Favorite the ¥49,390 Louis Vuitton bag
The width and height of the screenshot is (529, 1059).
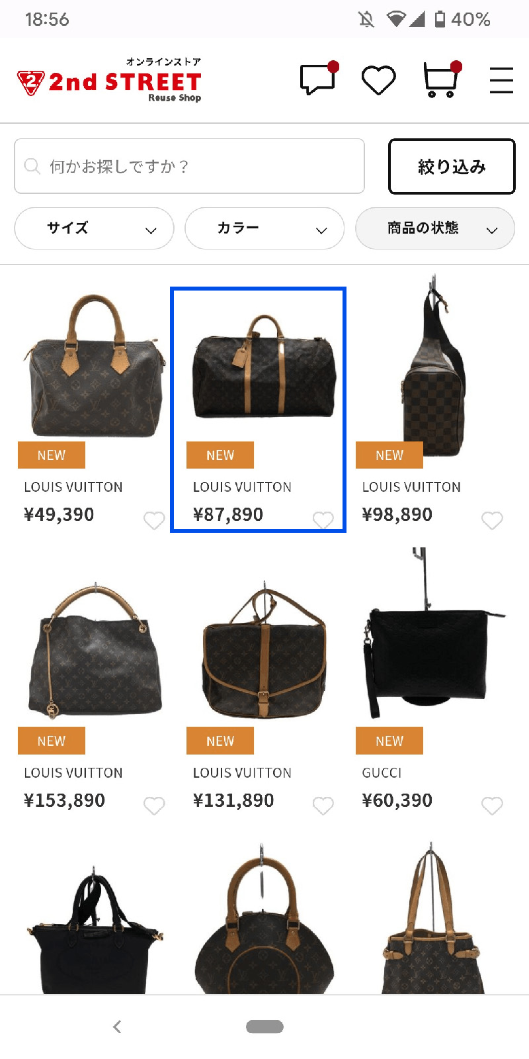(154, 520)
